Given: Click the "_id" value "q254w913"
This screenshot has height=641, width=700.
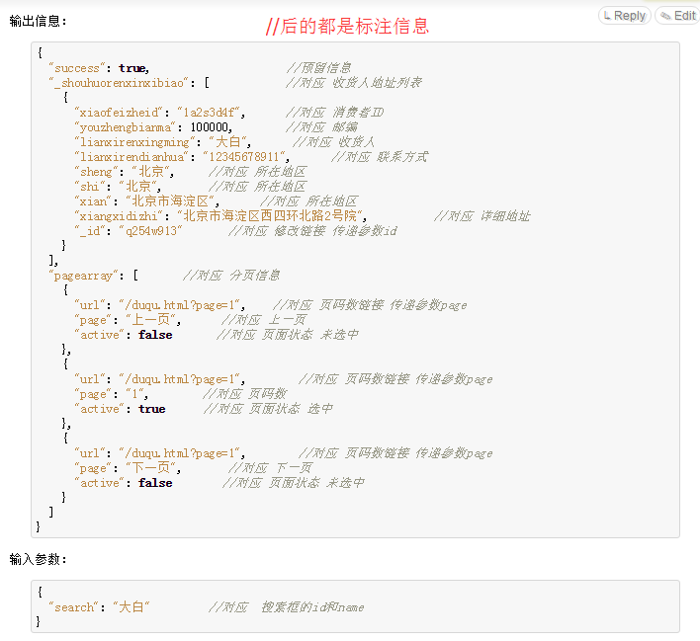Looking at the screenshot, I should (x=150, y=231).
